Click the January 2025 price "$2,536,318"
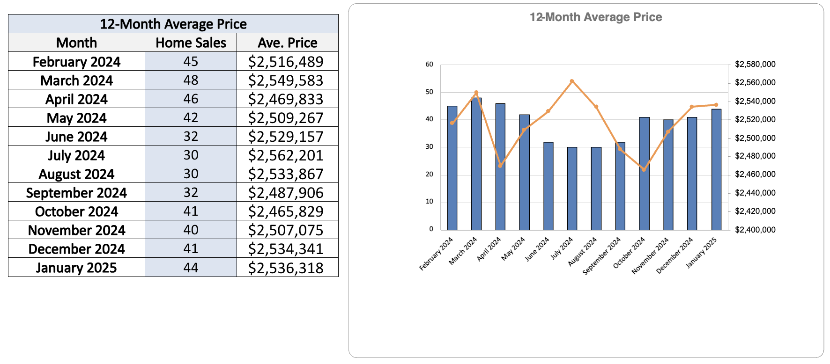The height and width of the screenshot is (364, 830). [288, 267]
